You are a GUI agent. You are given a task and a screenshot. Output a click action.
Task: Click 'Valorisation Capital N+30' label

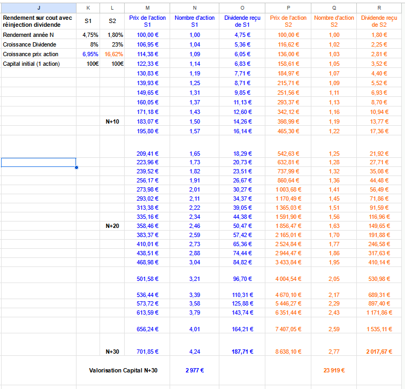pyautogui.click(x=123, y=370)
